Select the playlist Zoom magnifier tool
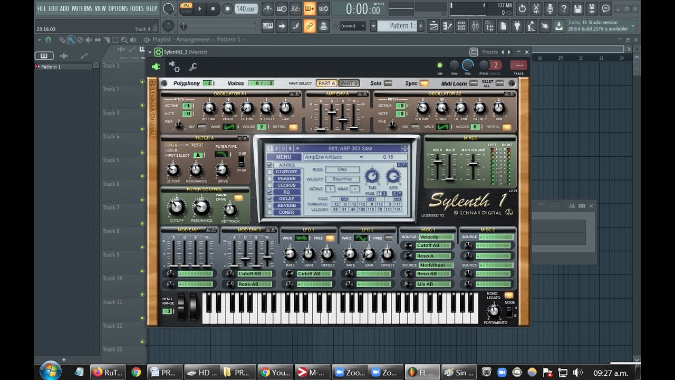This screenshot has width=675, height=380. point(124,40)
